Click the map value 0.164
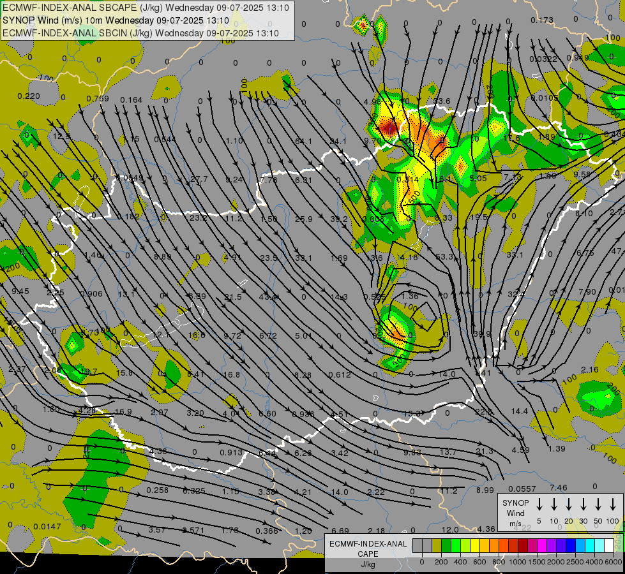 click(131, 99)
